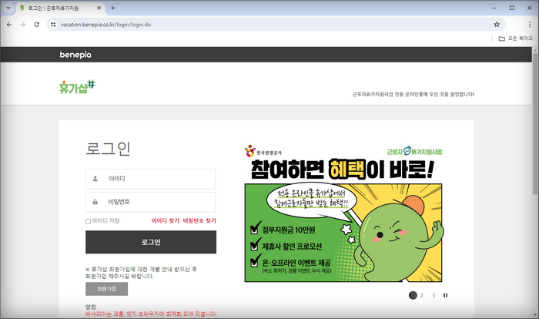Open the 모든 북마크 folder

516,39
